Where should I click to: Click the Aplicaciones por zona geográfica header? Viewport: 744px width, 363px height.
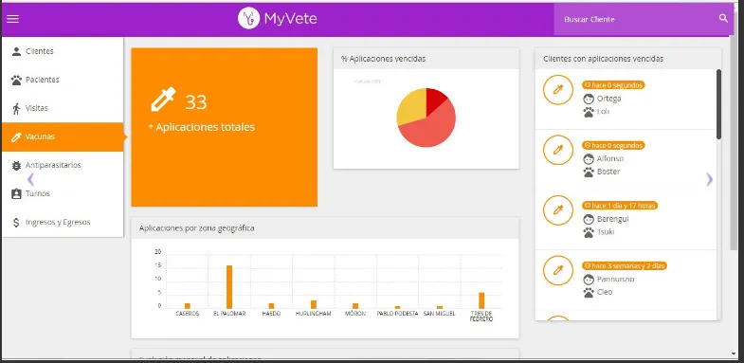click(325, 228)
